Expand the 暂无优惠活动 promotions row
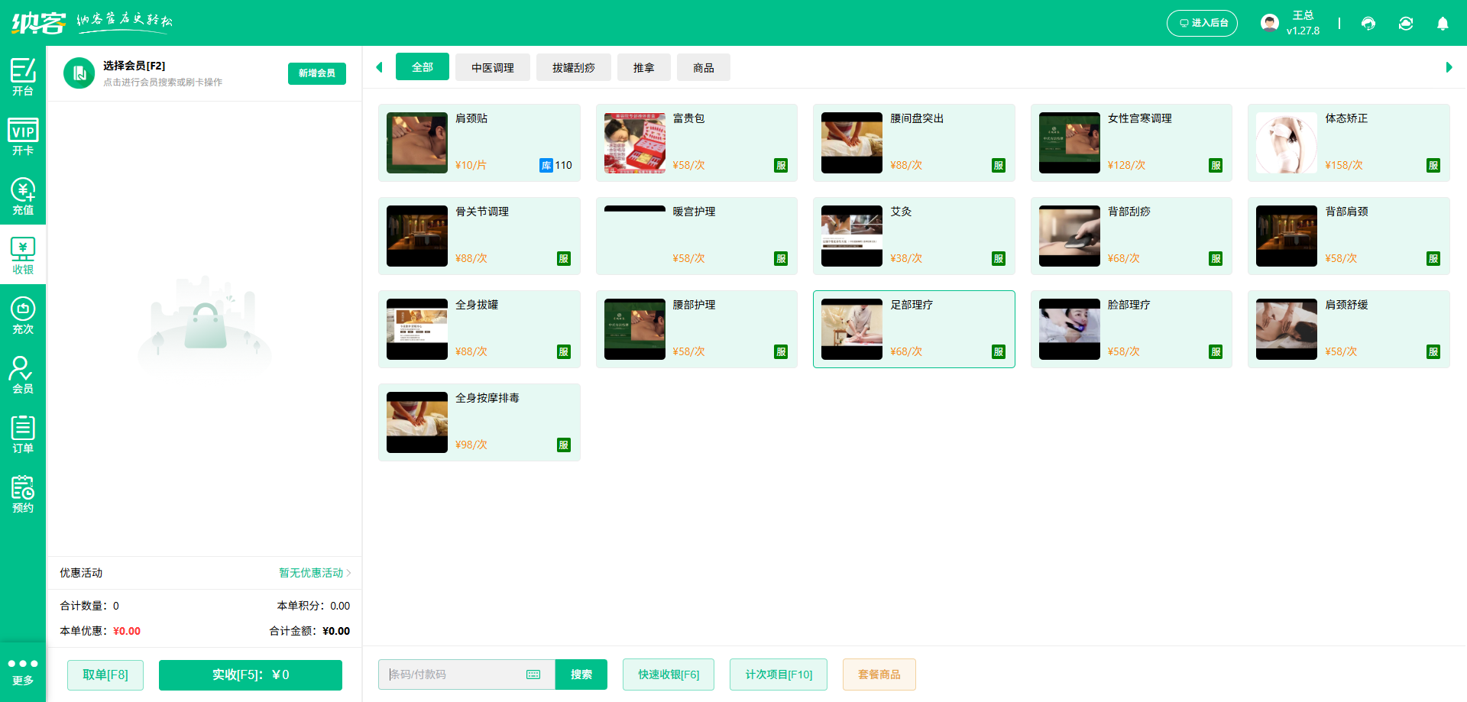Screen dimensions: 1467x702 pos(314,573)
